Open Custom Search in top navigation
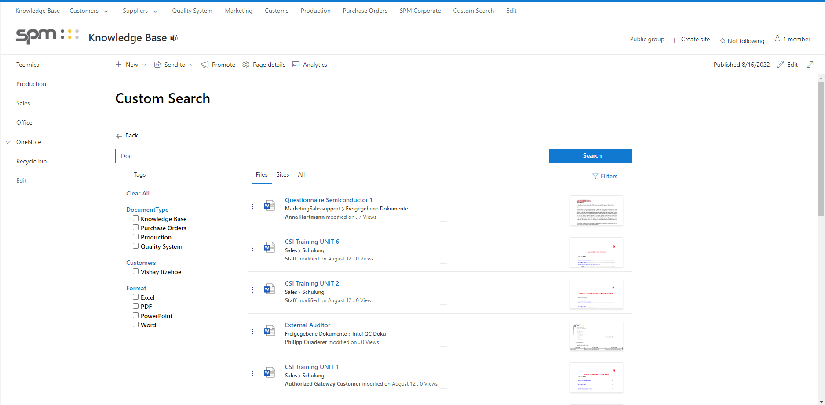The image size is (825, 405). 473,11
